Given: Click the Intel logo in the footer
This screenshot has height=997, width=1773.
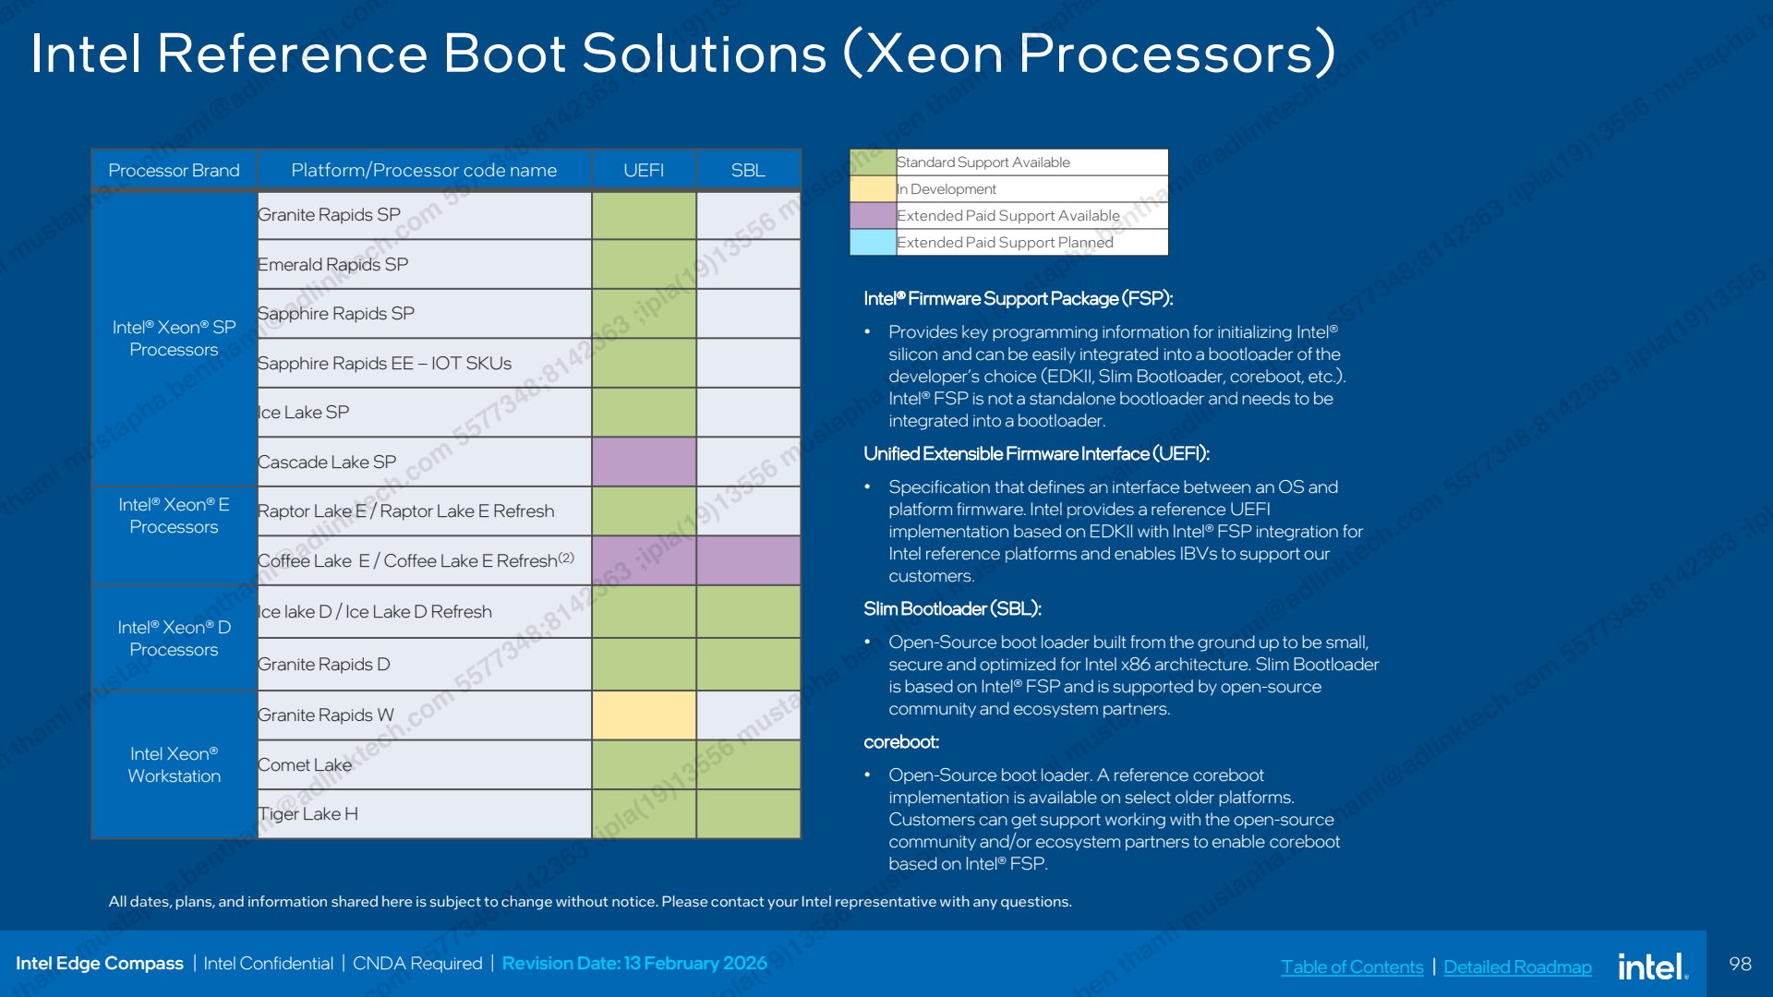Looking at the screenshot, I should [1653, 966].
